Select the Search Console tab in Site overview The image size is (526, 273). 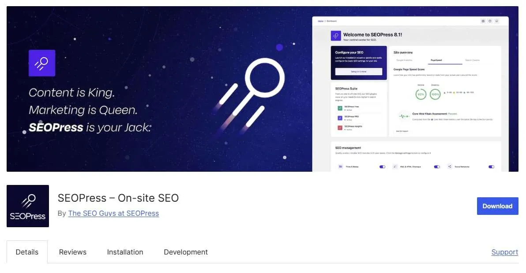coord(472,60)
